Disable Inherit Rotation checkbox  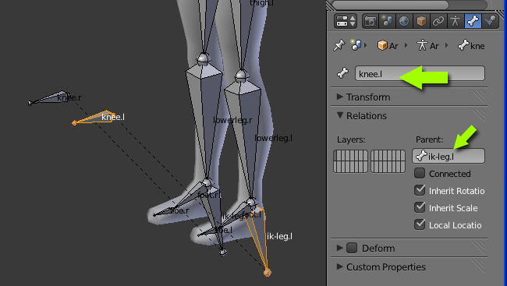pos(420,190)
